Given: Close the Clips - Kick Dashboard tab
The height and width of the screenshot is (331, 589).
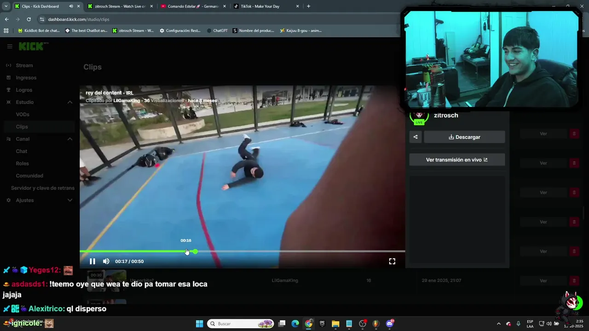Looking at the screenshot, I should tap(79, 6).
